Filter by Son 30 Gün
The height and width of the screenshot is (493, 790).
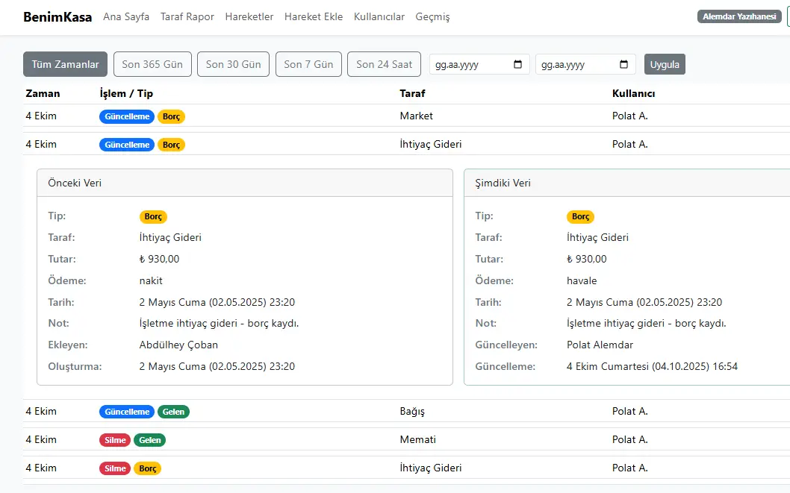pyautogui.click(x=234, y=64)
